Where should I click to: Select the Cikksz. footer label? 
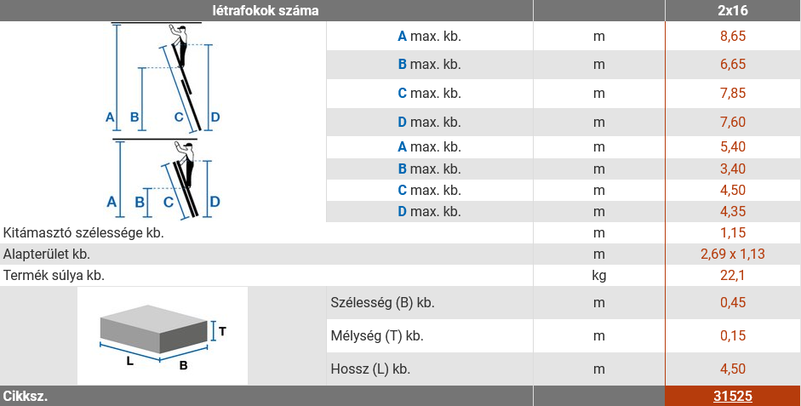(x=26, y=397)
